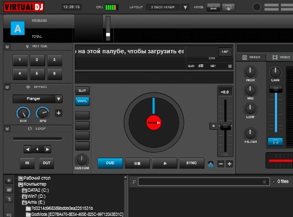293x217 pixels.
Task: Expand the GAIN/KEY options chevron
Action: pyautogui.click(x=230, y=66)
